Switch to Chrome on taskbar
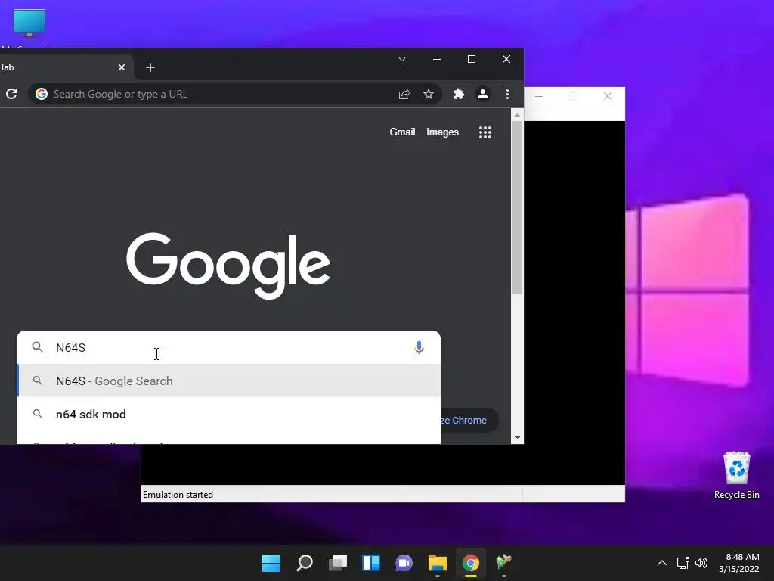The image size is (774, 581). pyautogui.click(x=470, y=563)
